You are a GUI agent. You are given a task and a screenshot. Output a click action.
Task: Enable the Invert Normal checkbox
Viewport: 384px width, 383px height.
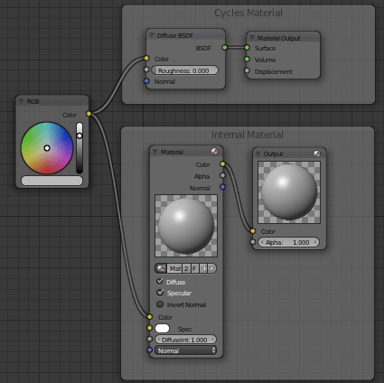[160, 304]
